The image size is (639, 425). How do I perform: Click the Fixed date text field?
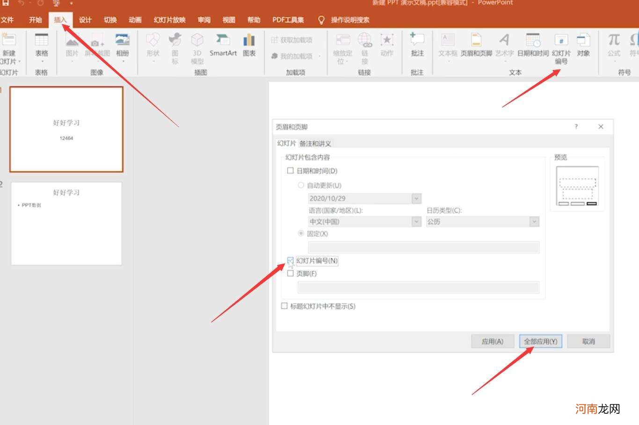424,247
